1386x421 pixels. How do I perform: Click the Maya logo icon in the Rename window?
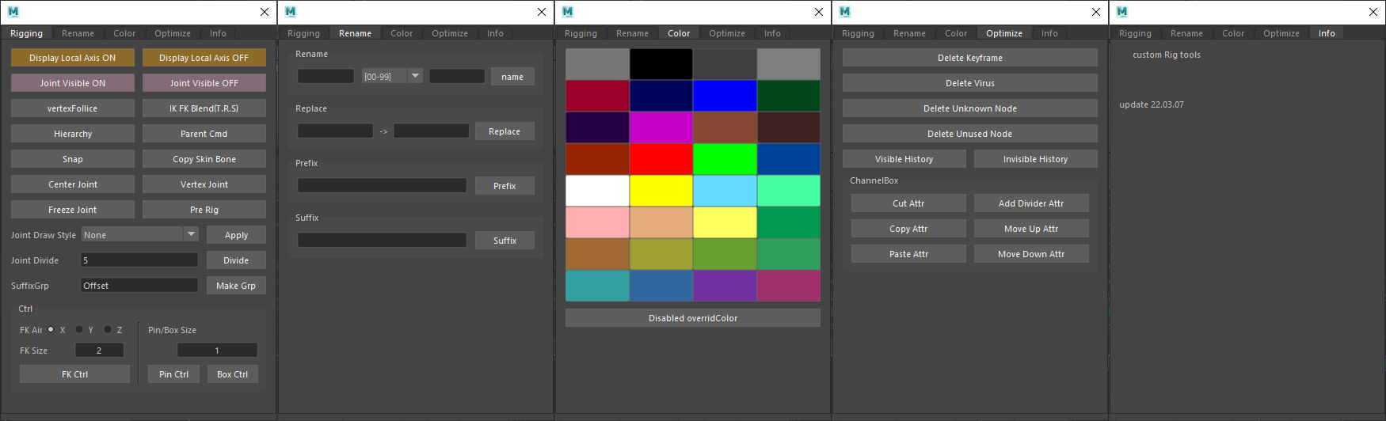(x=291, y=12)
